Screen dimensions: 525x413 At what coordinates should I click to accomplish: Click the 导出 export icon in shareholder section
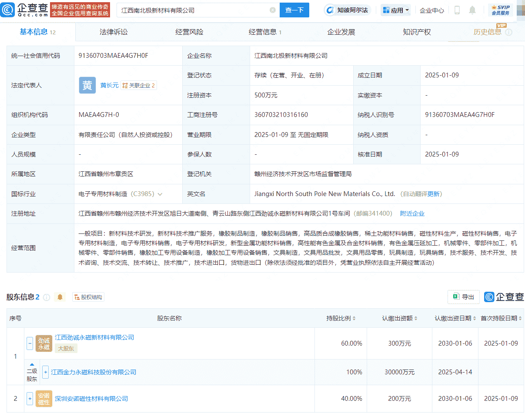463,297
